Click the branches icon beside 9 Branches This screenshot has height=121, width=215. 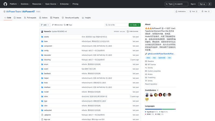tap(53, 25)
